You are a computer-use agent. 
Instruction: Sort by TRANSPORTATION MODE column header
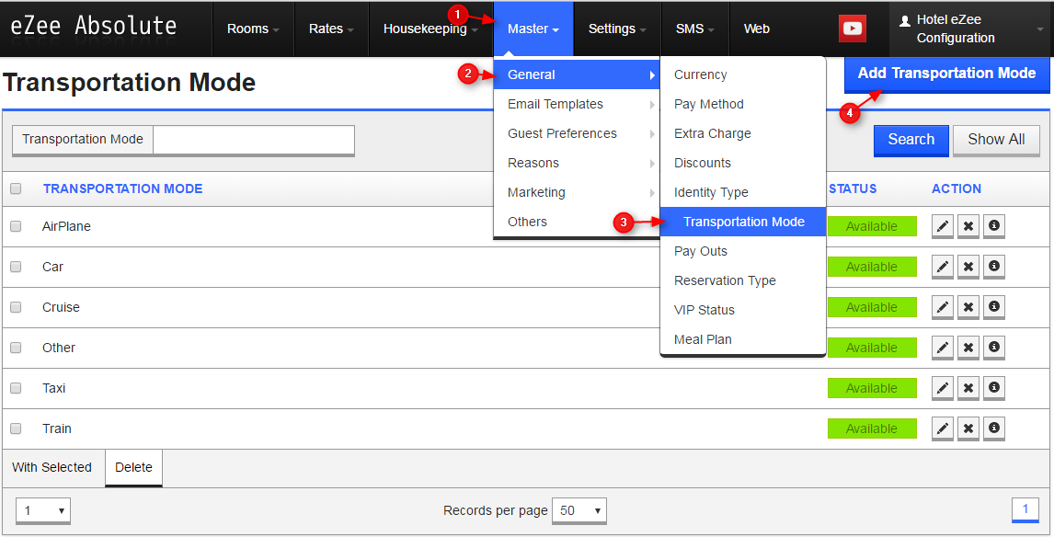pos(123,189)
